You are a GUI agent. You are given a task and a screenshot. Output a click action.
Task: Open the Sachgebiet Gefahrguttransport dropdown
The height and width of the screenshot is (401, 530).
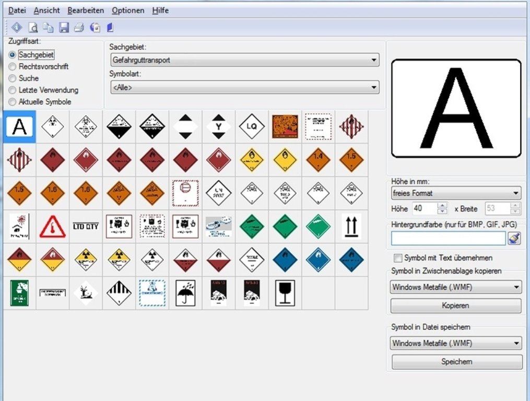pos(245,60)
